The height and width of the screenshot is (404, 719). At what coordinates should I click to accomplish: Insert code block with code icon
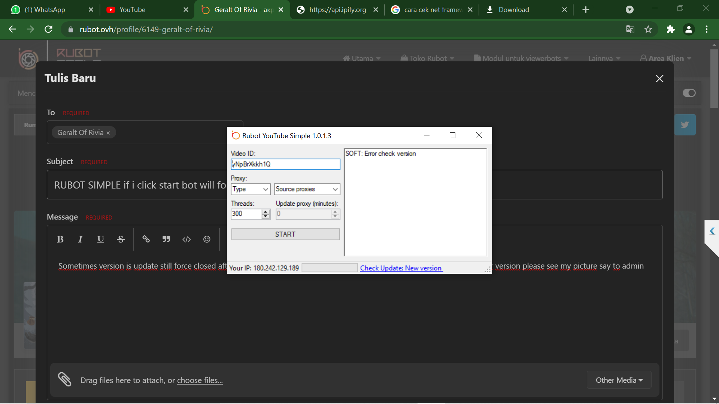click(x=186, y=239)
